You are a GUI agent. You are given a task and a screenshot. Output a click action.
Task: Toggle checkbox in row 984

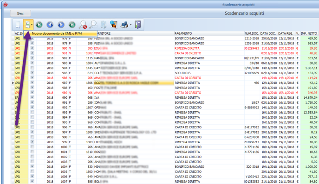coord(33,68)
